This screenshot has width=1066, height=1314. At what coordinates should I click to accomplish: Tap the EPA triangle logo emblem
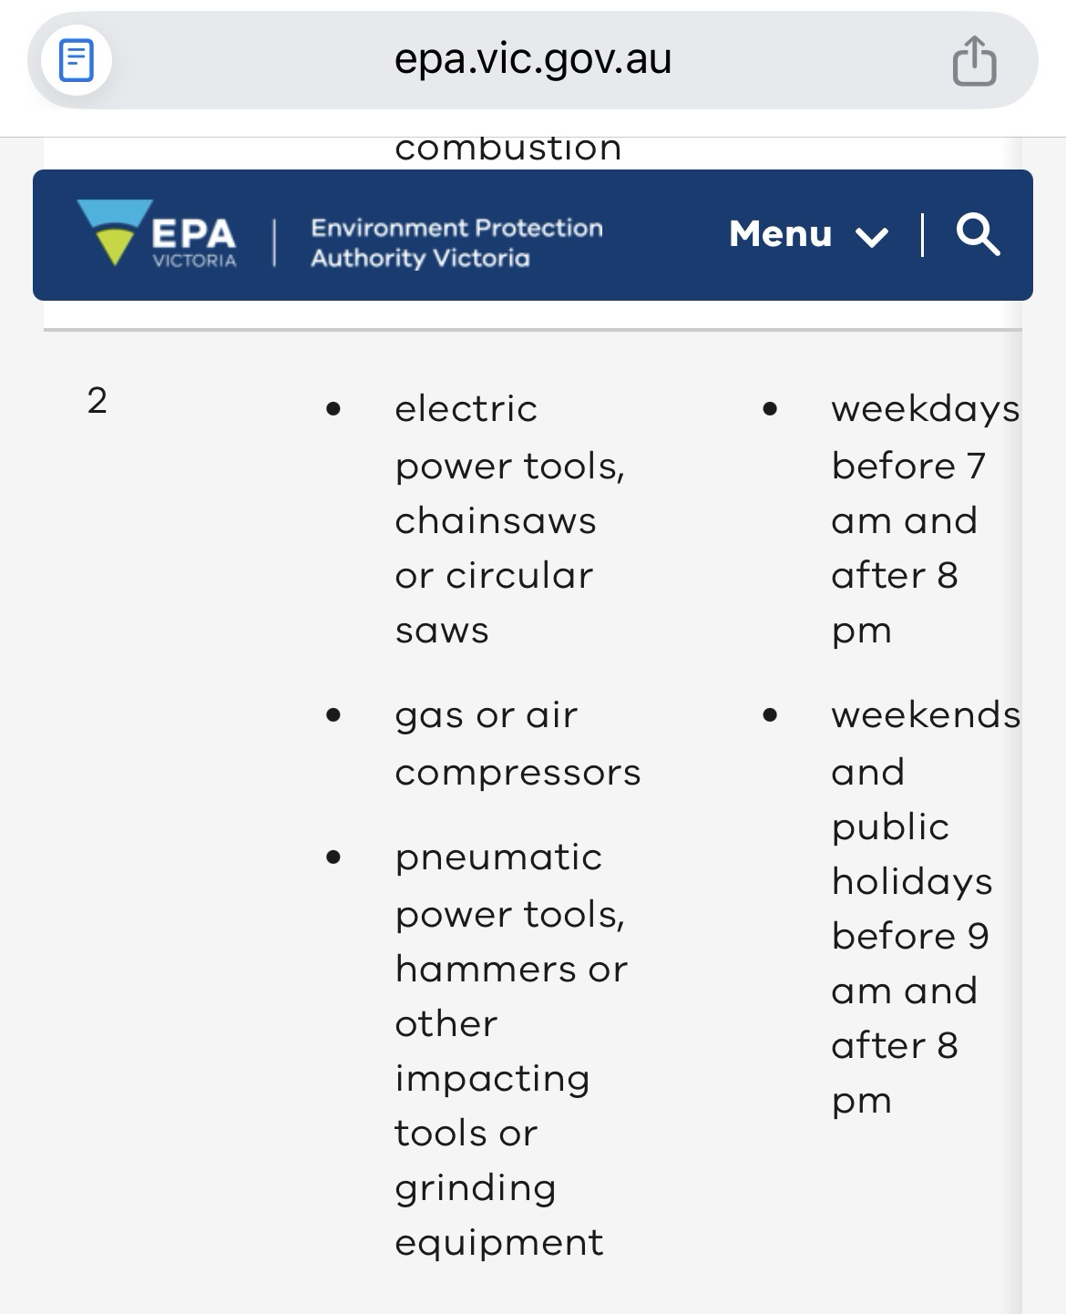coord(114,231)
